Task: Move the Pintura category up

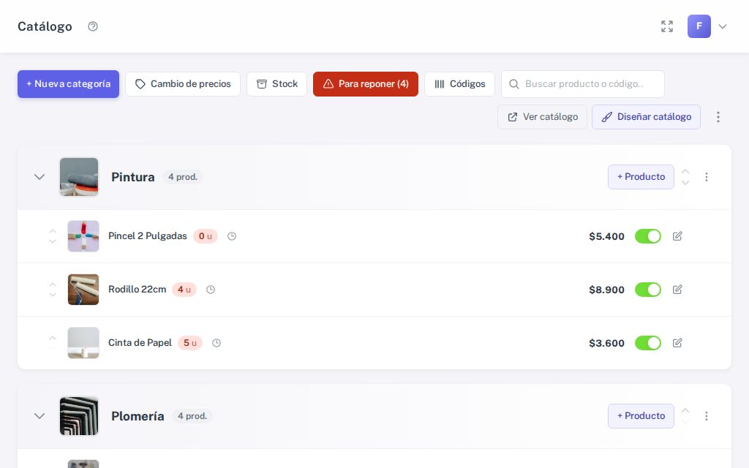Action: click(685, 171)
